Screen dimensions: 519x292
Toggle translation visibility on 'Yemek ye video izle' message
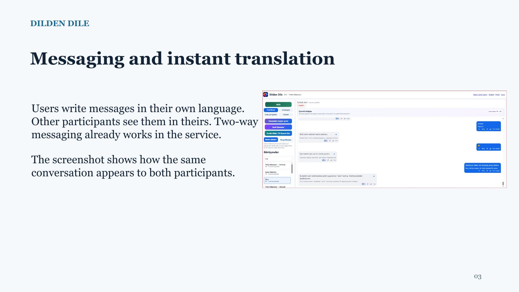tap(483, 171)
